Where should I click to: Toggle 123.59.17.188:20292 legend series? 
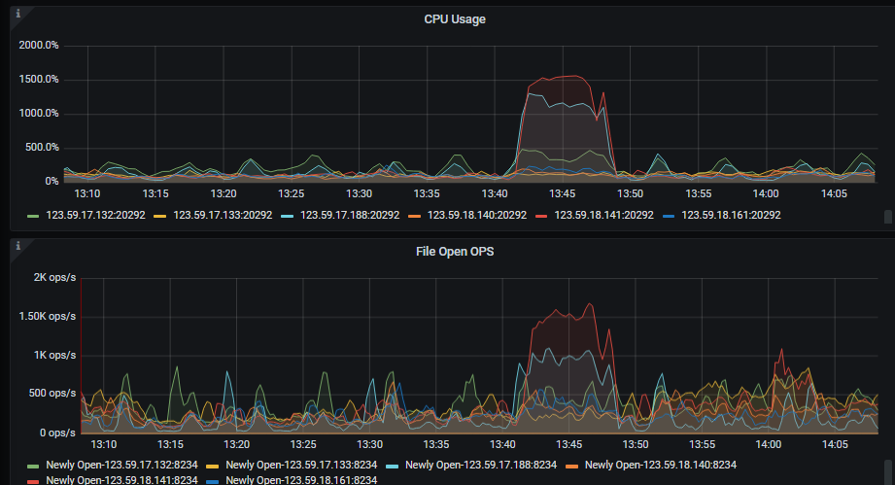click(x=350, y=215)
